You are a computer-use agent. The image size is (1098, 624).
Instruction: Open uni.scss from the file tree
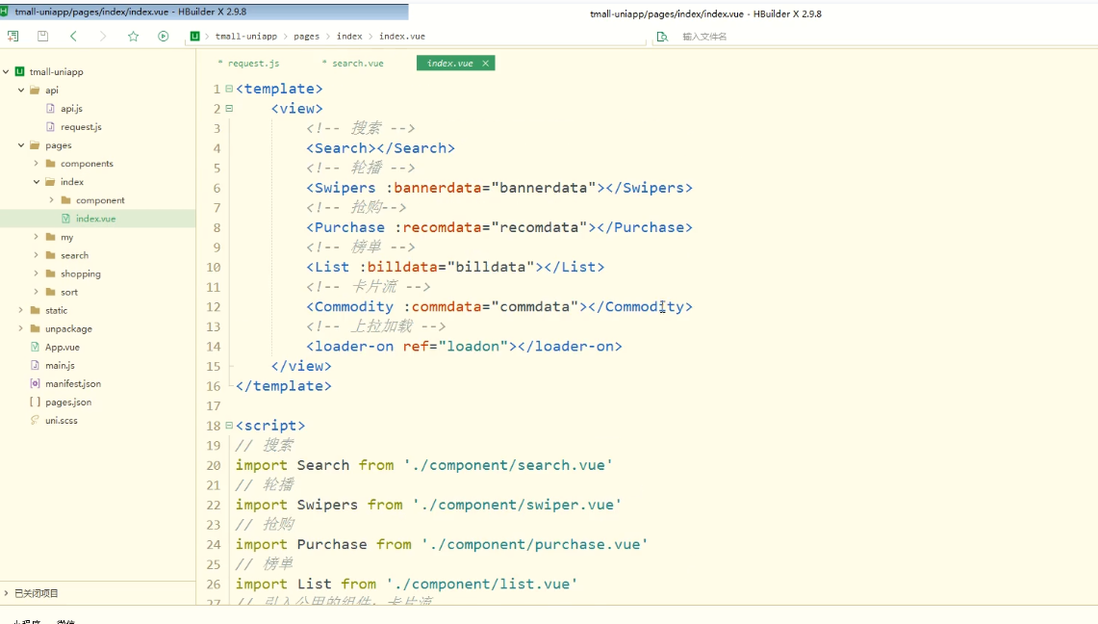(62, 420)
